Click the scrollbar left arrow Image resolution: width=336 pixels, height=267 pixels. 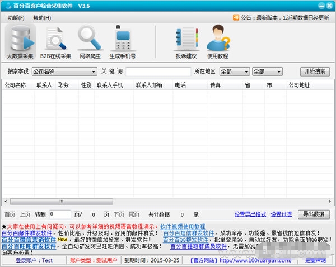click(6, 201)
